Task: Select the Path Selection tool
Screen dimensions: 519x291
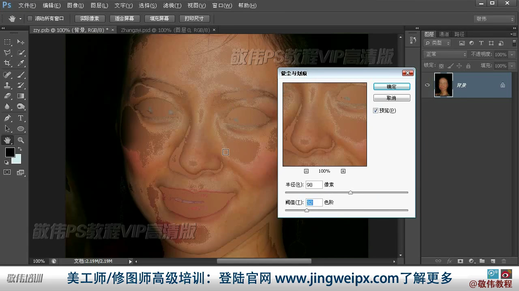Action: (x=7, y=129)
